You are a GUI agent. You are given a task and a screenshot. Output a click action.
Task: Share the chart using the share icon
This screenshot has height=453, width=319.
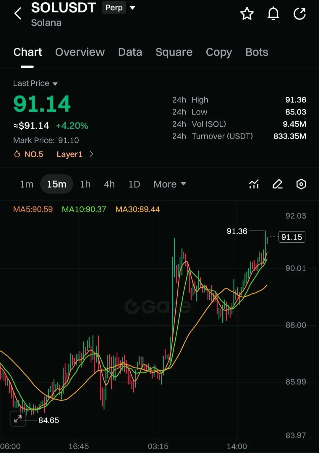(299, 14)
